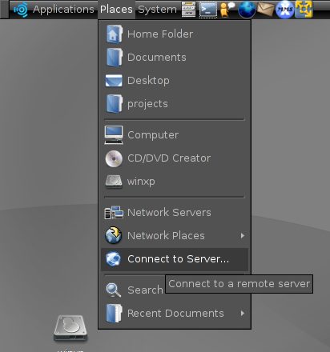Open the Desktop entry in Places
The height and width of the screenshot is (352, 330).
(x=175, y=80)
